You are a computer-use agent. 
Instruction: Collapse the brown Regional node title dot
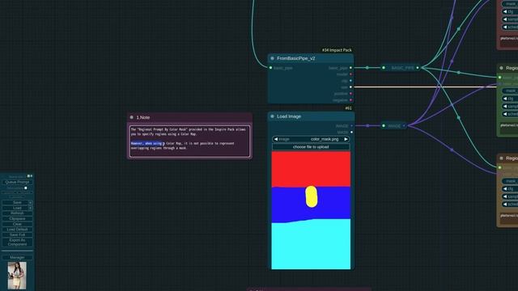tap(501, 158)
